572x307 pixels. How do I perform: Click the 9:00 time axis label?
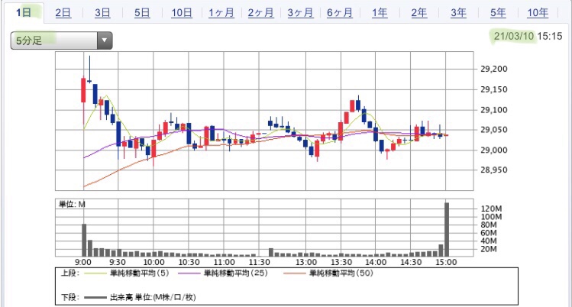(83, 262)
